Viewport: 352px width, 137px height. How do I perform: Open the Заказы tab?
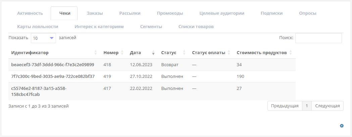[x=95, y=13]
